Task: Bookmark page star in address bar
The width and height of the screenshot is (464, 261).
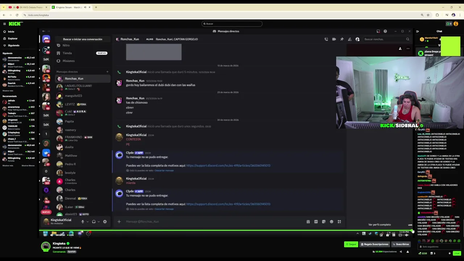Action: point(428,15)
